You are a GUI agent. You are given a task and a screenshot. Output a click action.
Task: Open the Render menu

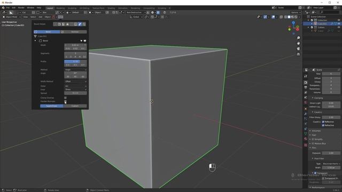tap(21, 7)
